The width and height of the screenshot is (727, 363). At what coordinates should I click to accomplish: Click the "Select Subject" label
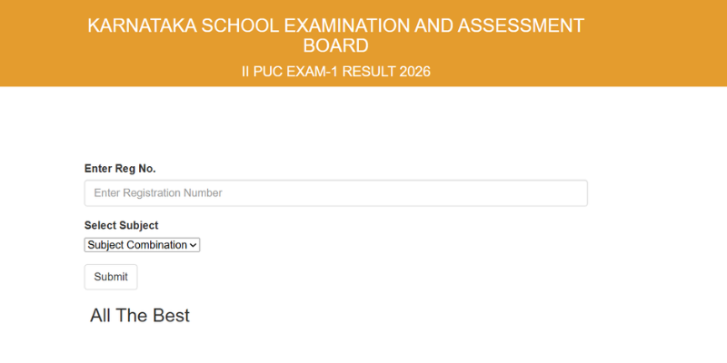(x=121, y=225)
